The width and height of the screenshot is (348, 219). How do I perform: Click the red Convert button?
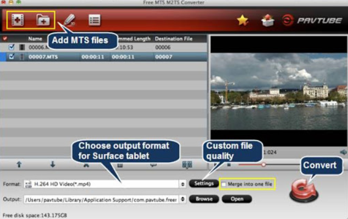tap(304, 191)
